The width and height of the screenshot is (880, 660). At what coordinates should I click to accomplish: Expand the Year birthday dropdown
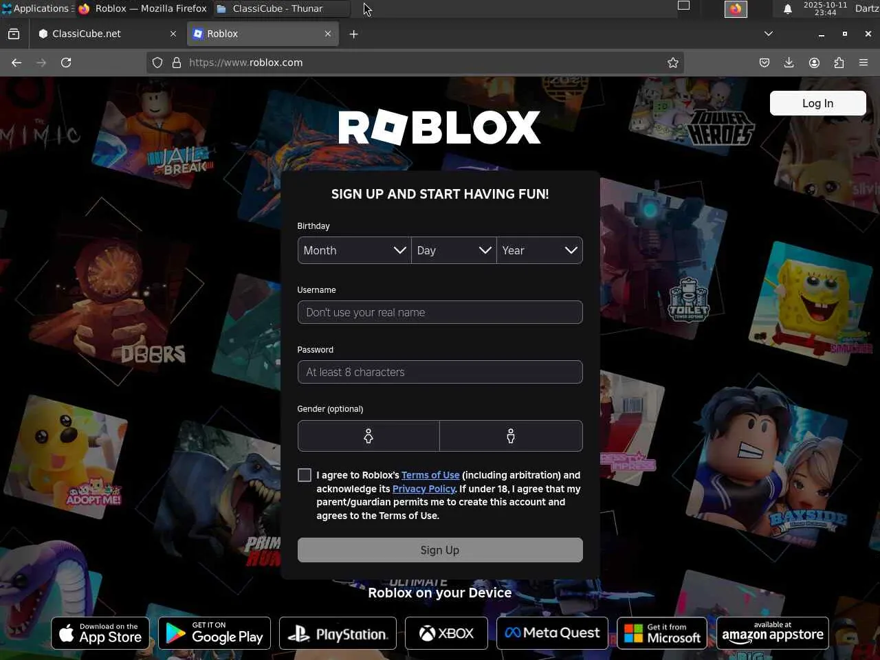click(x=540, y=250)
